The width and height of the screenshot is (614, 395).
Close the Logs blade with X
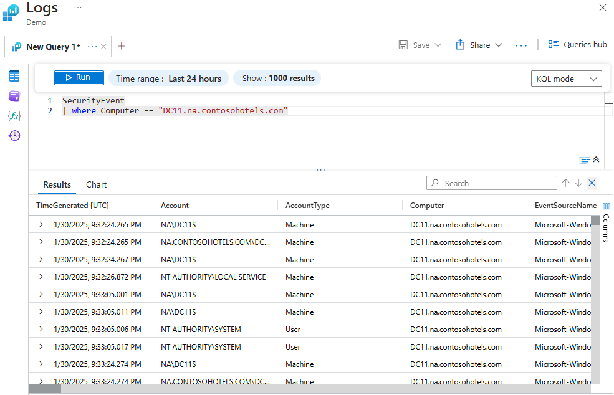pyautogui.click(x=603, y=7)
